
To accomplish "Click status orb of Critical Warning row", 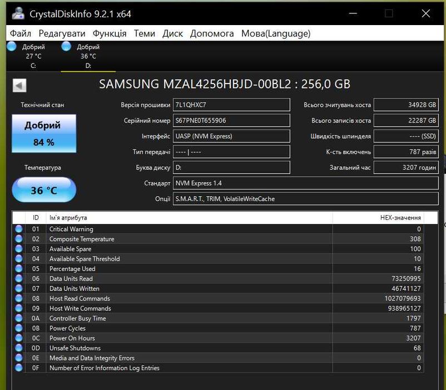I will 19,229.
